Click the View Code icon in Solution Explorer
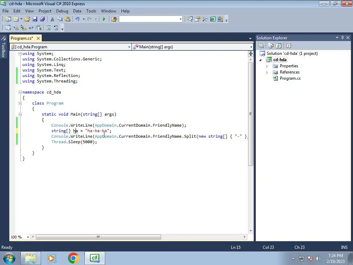The height and width of the screenshot is (265, 353). coord(289,46)
